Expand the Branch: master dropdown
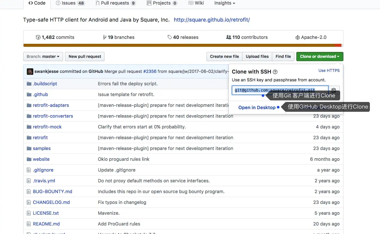 [43, 57]
